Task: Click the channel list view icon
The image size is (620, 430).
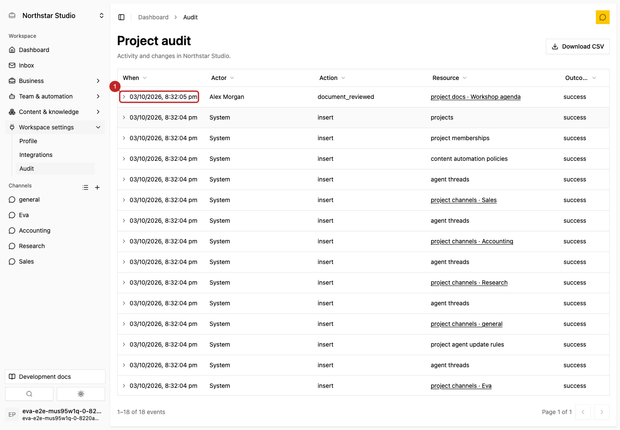Action: pos(85,187)
